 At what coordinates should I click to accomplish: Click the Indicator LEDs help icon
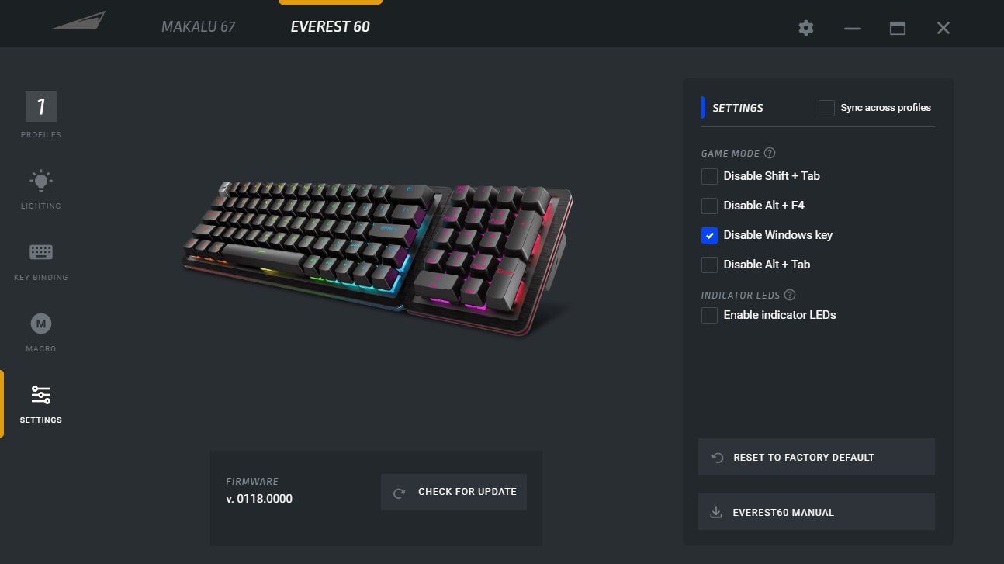coord(790,295)
